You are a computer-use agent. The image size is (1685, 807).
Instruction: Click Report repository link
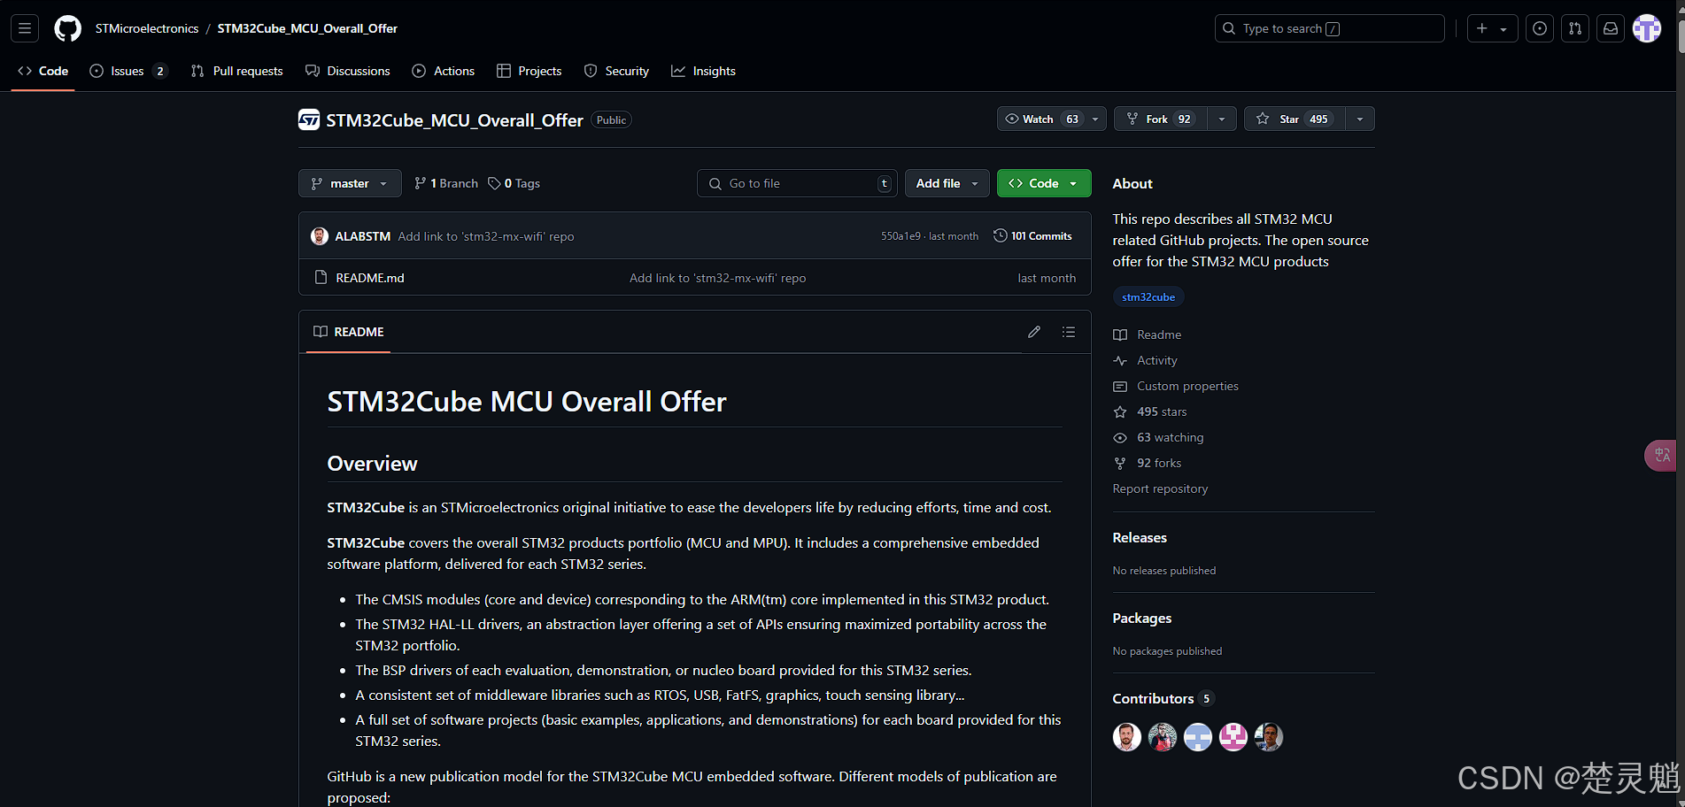tap(1160, 488)
